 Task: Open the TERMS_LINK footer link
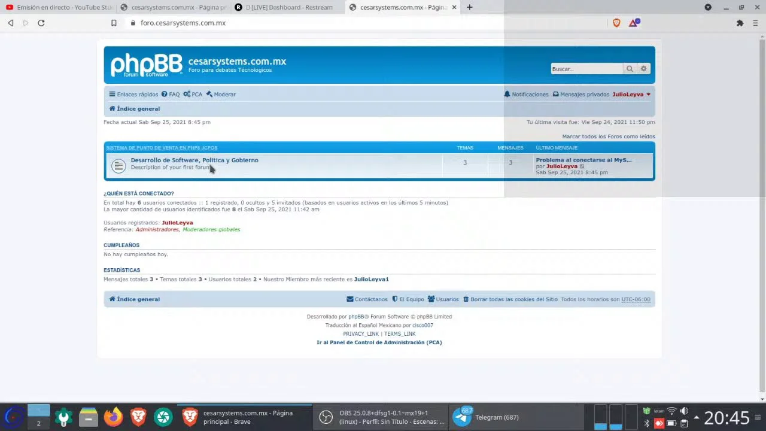click(400, 334)
